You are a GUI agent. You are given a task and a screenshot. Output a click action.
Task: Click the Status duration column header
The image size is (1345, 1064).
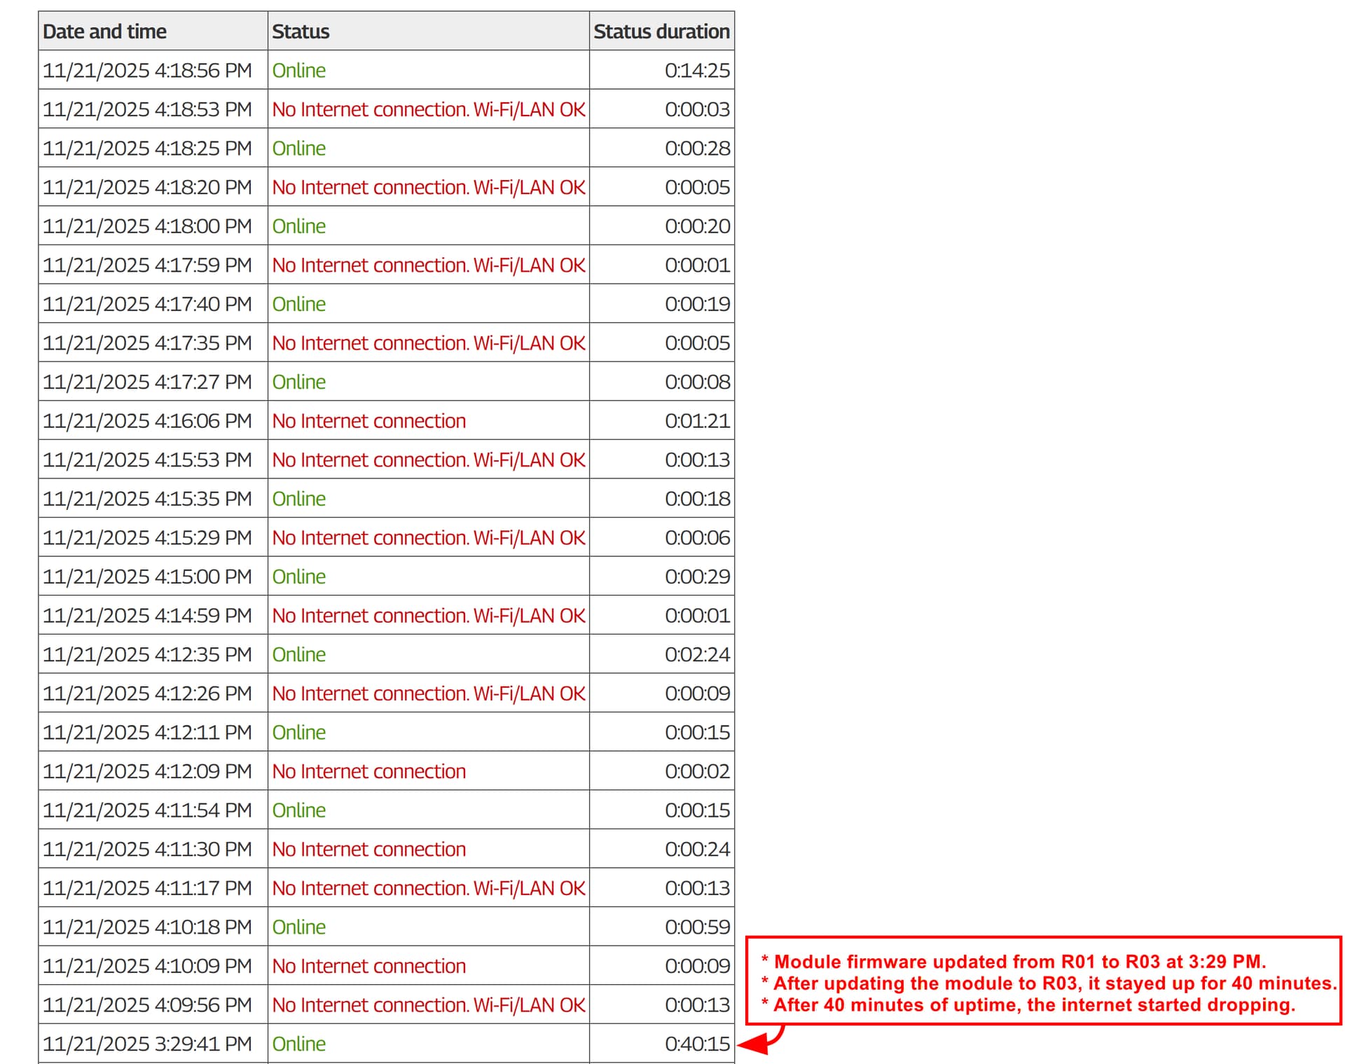pos(661,32)
